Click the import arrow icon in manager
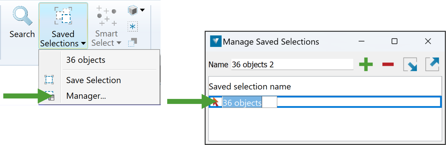The width and height of the screenshot is (446, 145). (410, 64)
